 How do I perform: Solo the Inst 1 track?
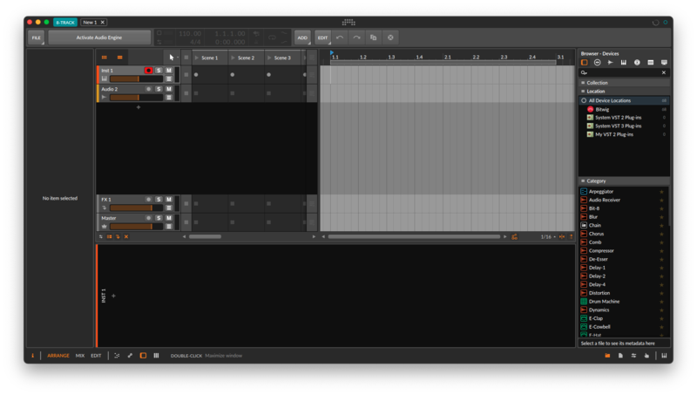click(x=159, y=71)
